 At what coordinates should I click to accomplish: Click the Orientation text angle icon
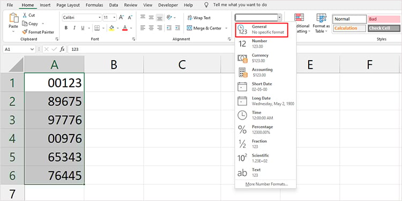pyautogui.click(x=169, y=18)
